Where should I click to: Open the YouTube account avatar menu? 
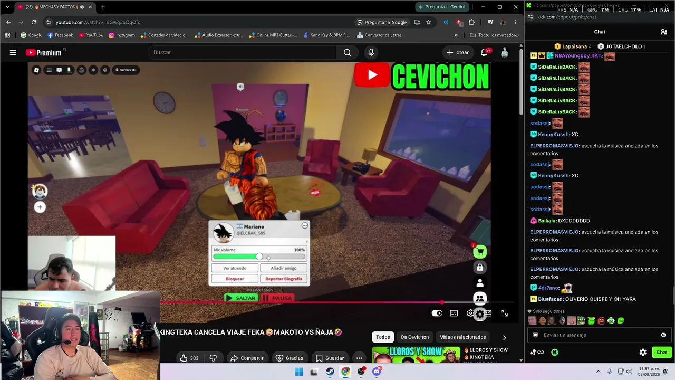click(x=505, y=52)
